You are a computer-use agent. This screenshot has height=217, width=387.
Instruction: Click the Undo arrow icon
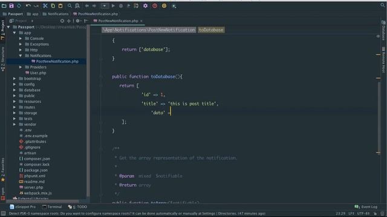point(28,5)
